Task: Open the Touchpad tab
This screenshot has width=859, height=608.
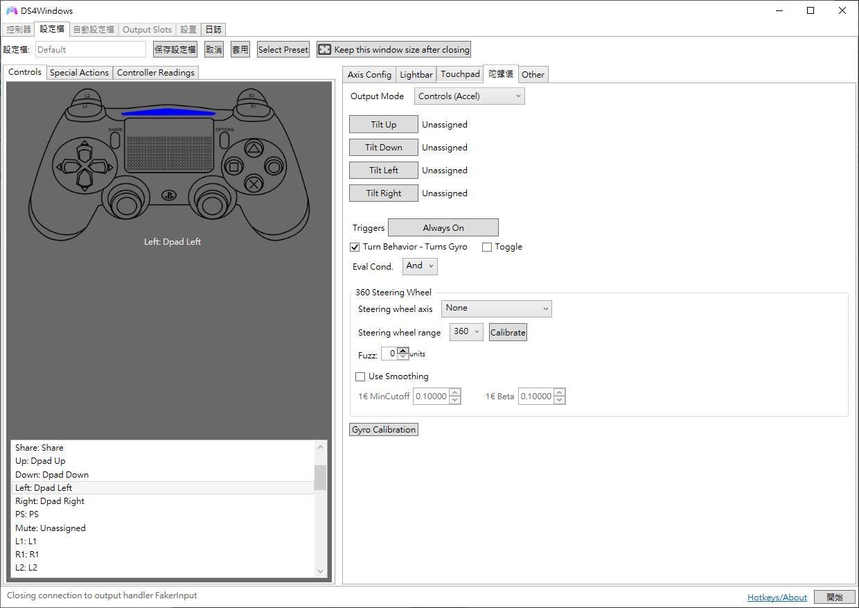Action: [x=460, y=75]
